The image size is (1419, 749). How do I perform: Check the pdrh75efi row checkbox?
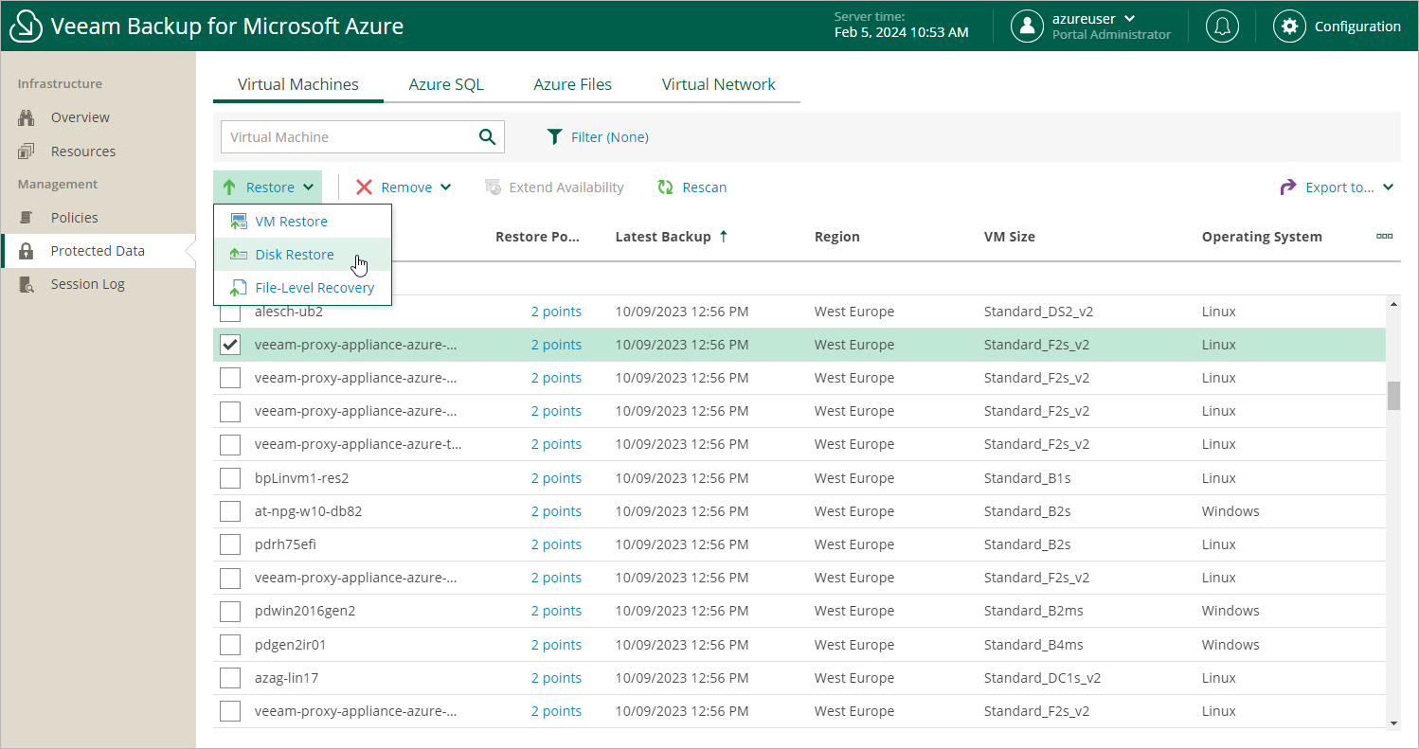coord(230,544)
